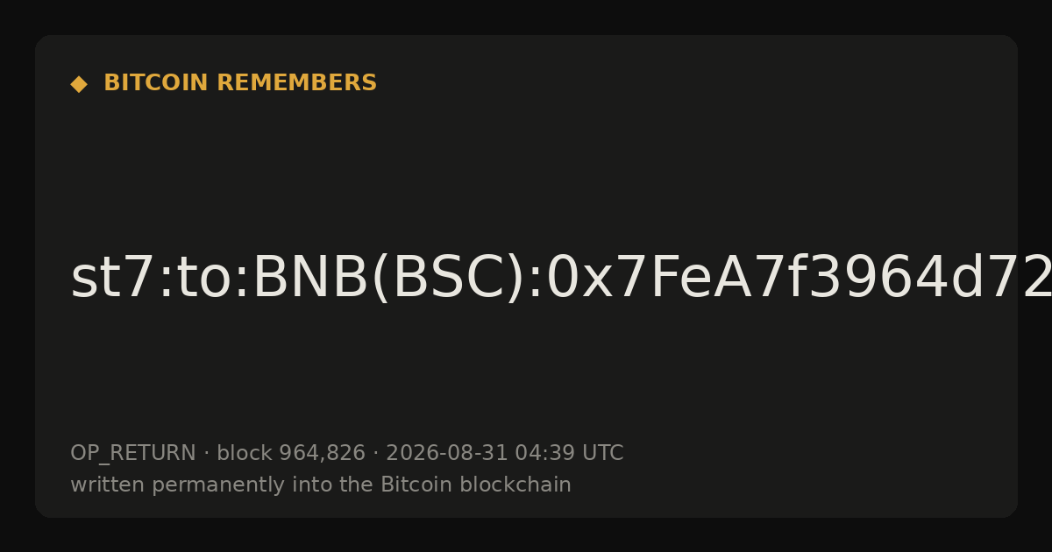Click 'Bitcoin' in the footer sentence
The width and height of the screenshot is (1052, 552).
click(417, 485)
